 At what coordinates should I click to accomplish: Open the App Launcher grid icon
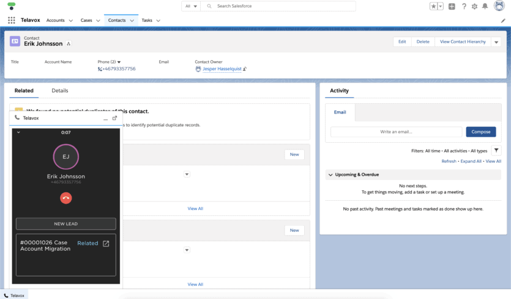tap(12, 20)
